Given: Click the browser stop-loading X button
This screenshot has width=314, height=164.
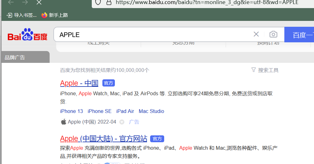Looking at the screenshot, I should (x=39, y=2).
